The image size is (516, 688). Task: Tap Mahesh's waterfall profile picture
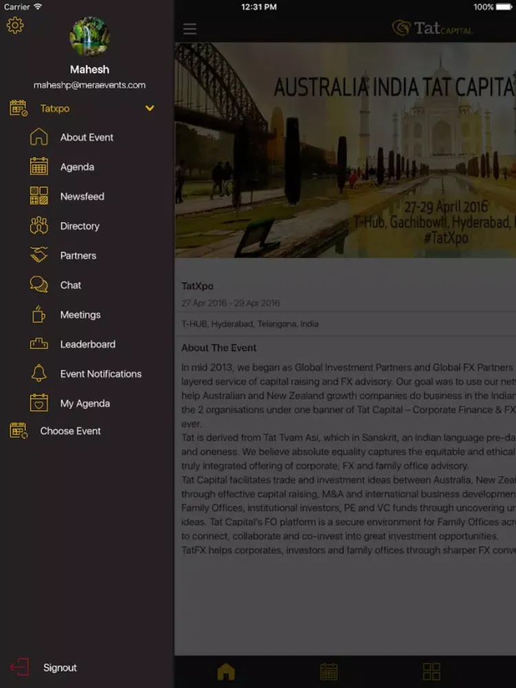coord(89,36)
